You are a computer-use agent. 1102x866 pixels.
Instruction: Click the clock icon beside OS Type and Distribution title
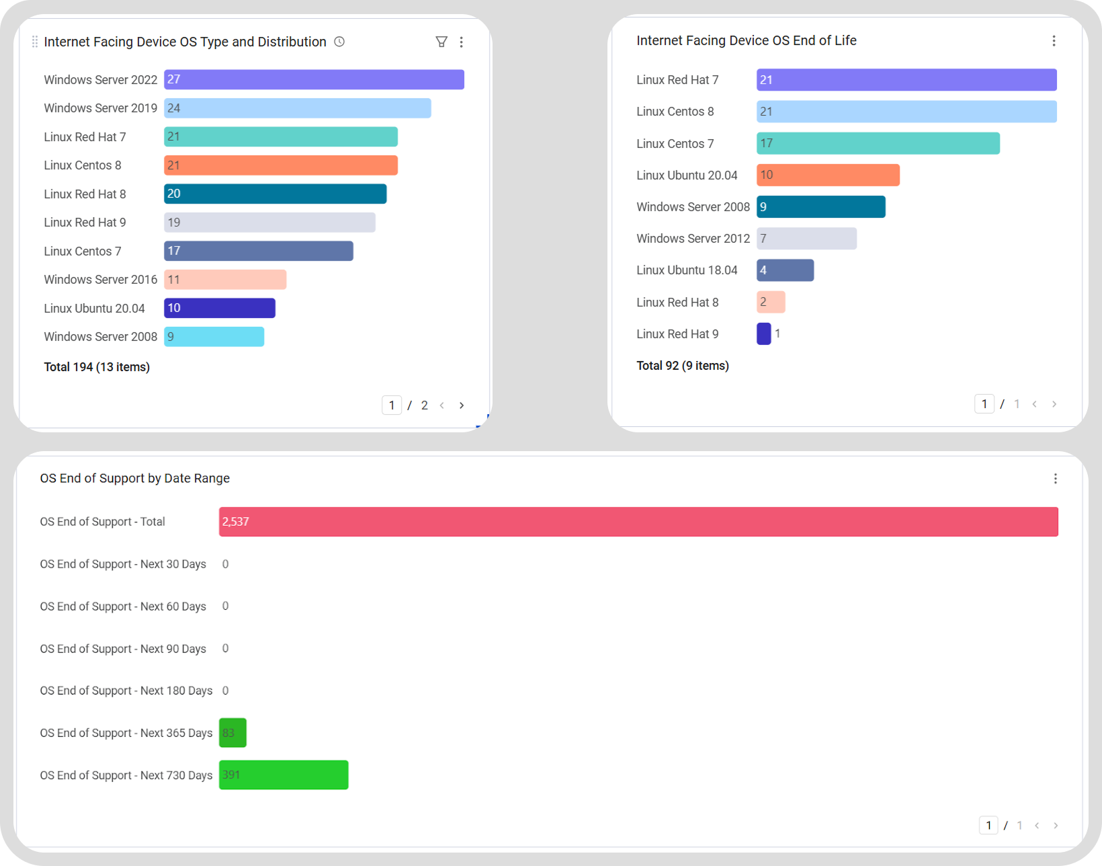coord(339,42)
